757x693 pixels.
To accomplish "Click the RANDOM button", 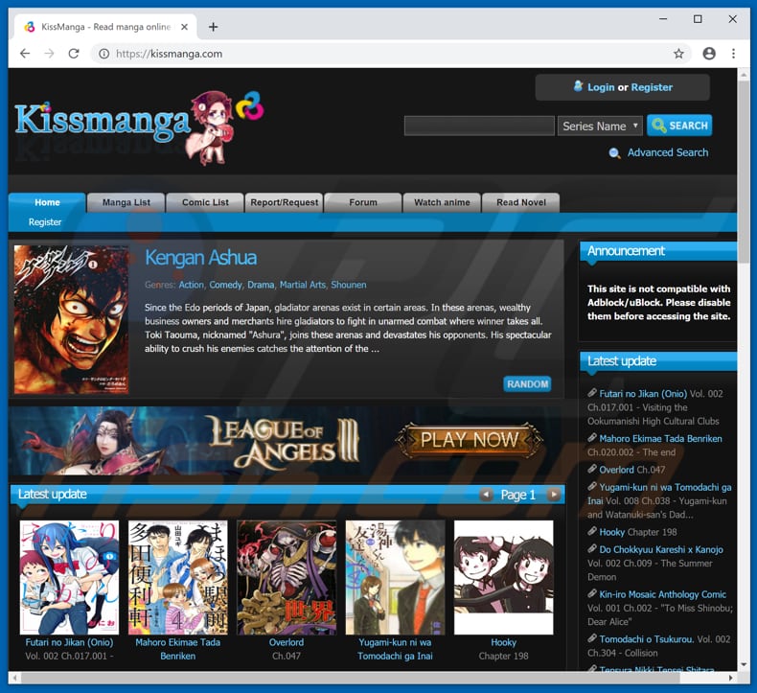I will (x=527, y=384).
